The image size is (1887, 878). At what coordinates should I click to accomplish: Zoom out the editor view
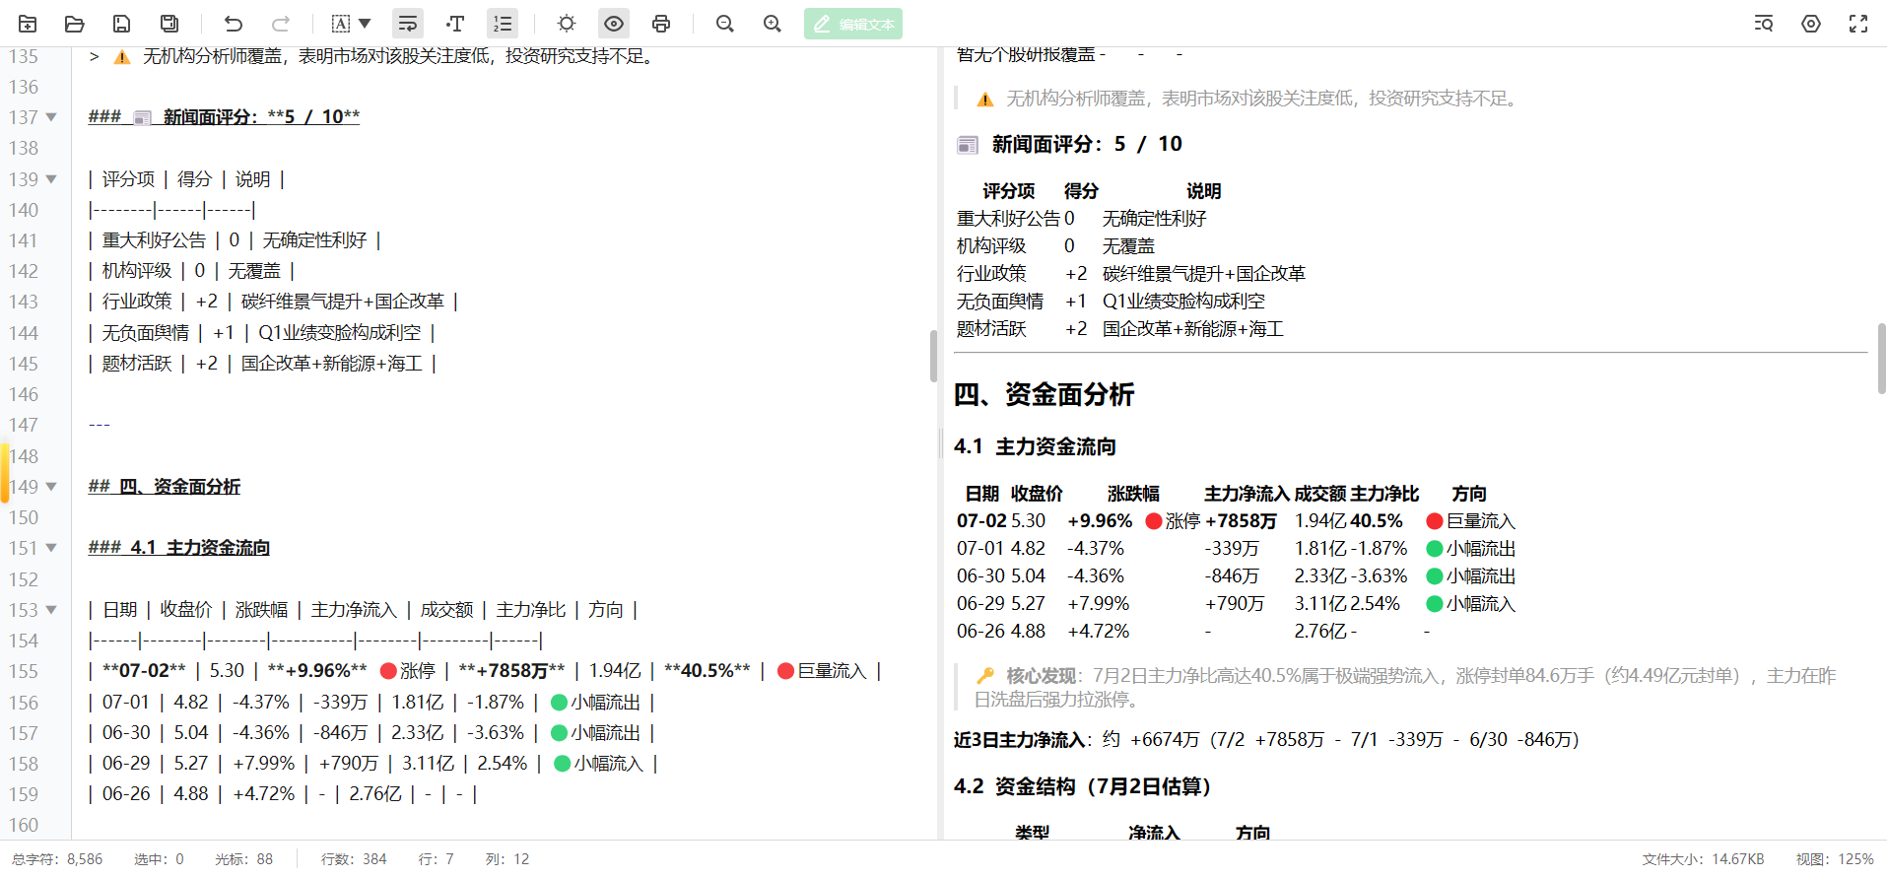pos(724,24)
